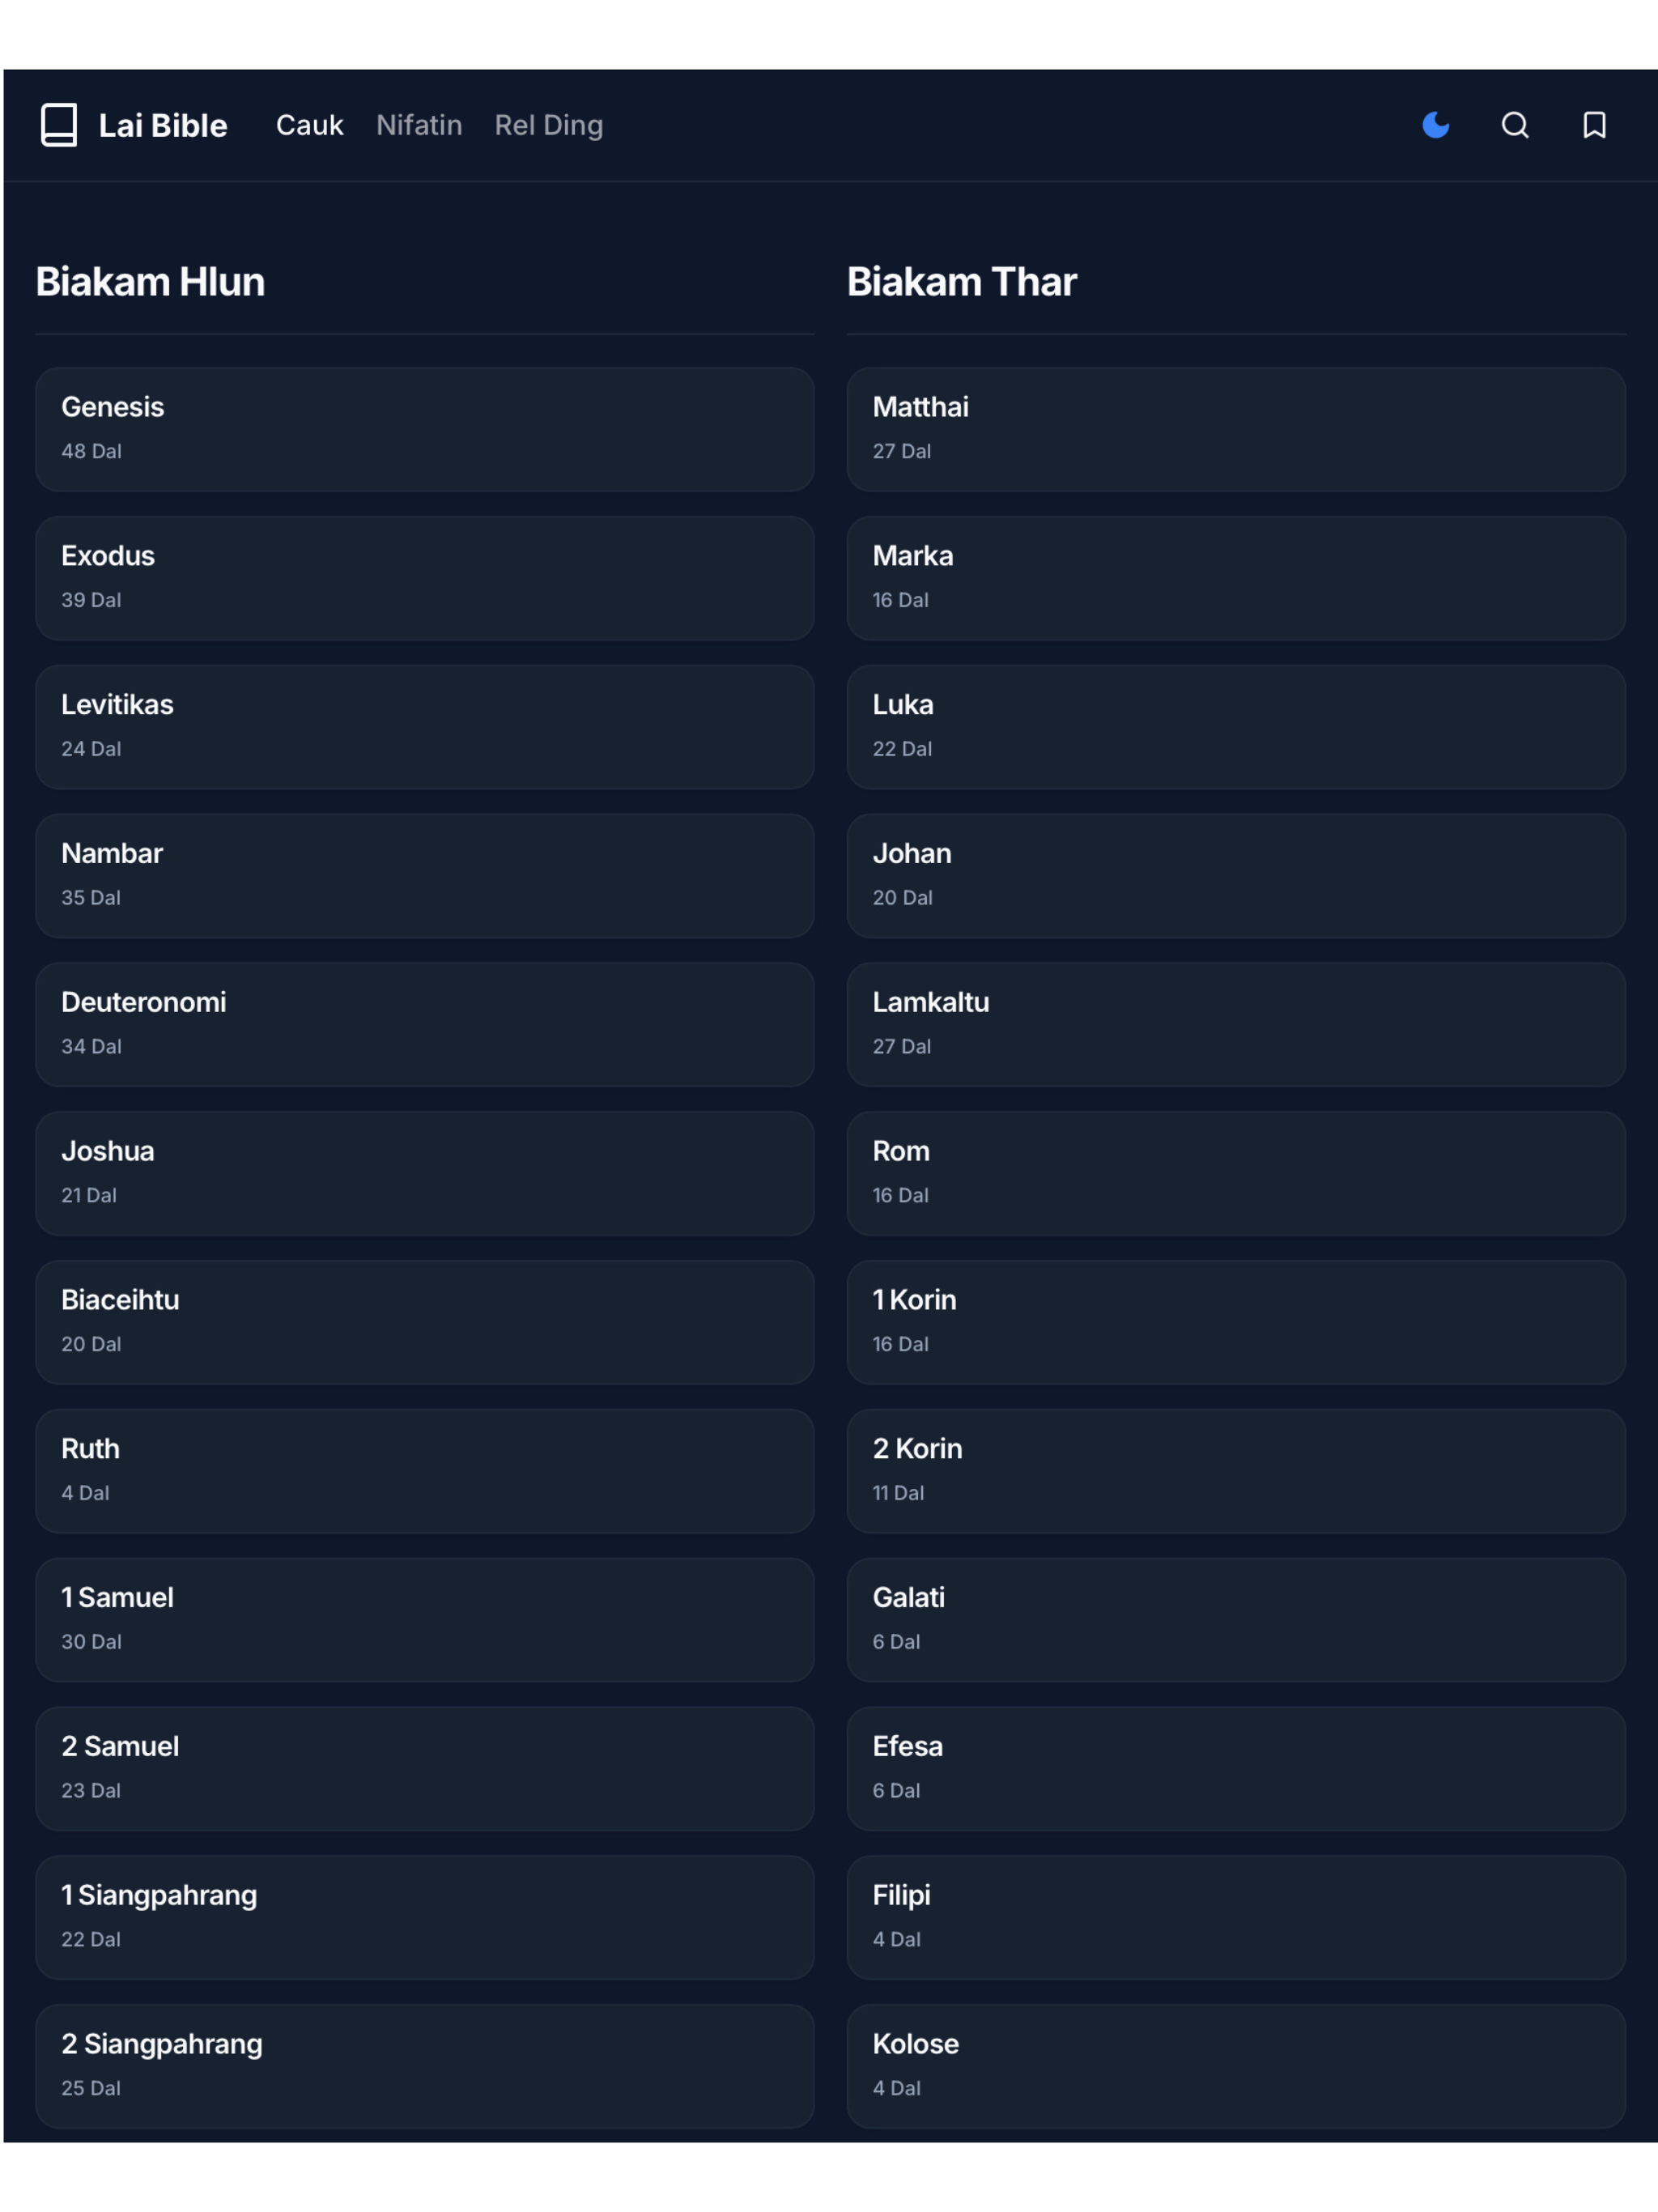Click the Lai Bible title link
This screenshot has width=1658, height=2212.
click(x=162, y=125)
